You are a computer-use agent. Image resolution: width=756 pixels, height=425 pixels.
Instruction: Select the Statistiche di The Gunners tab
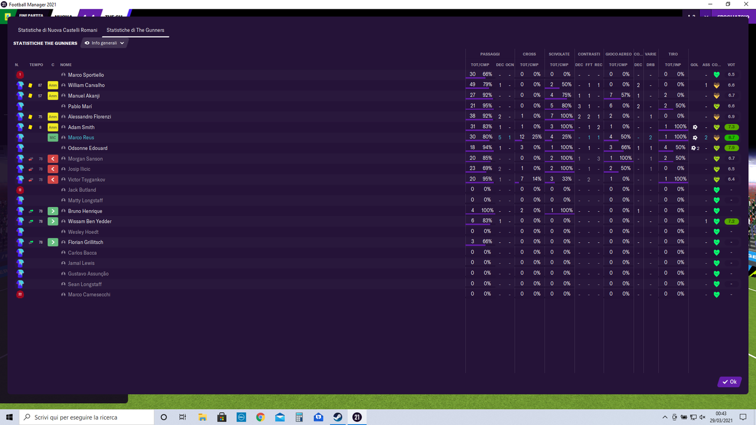(135, 30)
